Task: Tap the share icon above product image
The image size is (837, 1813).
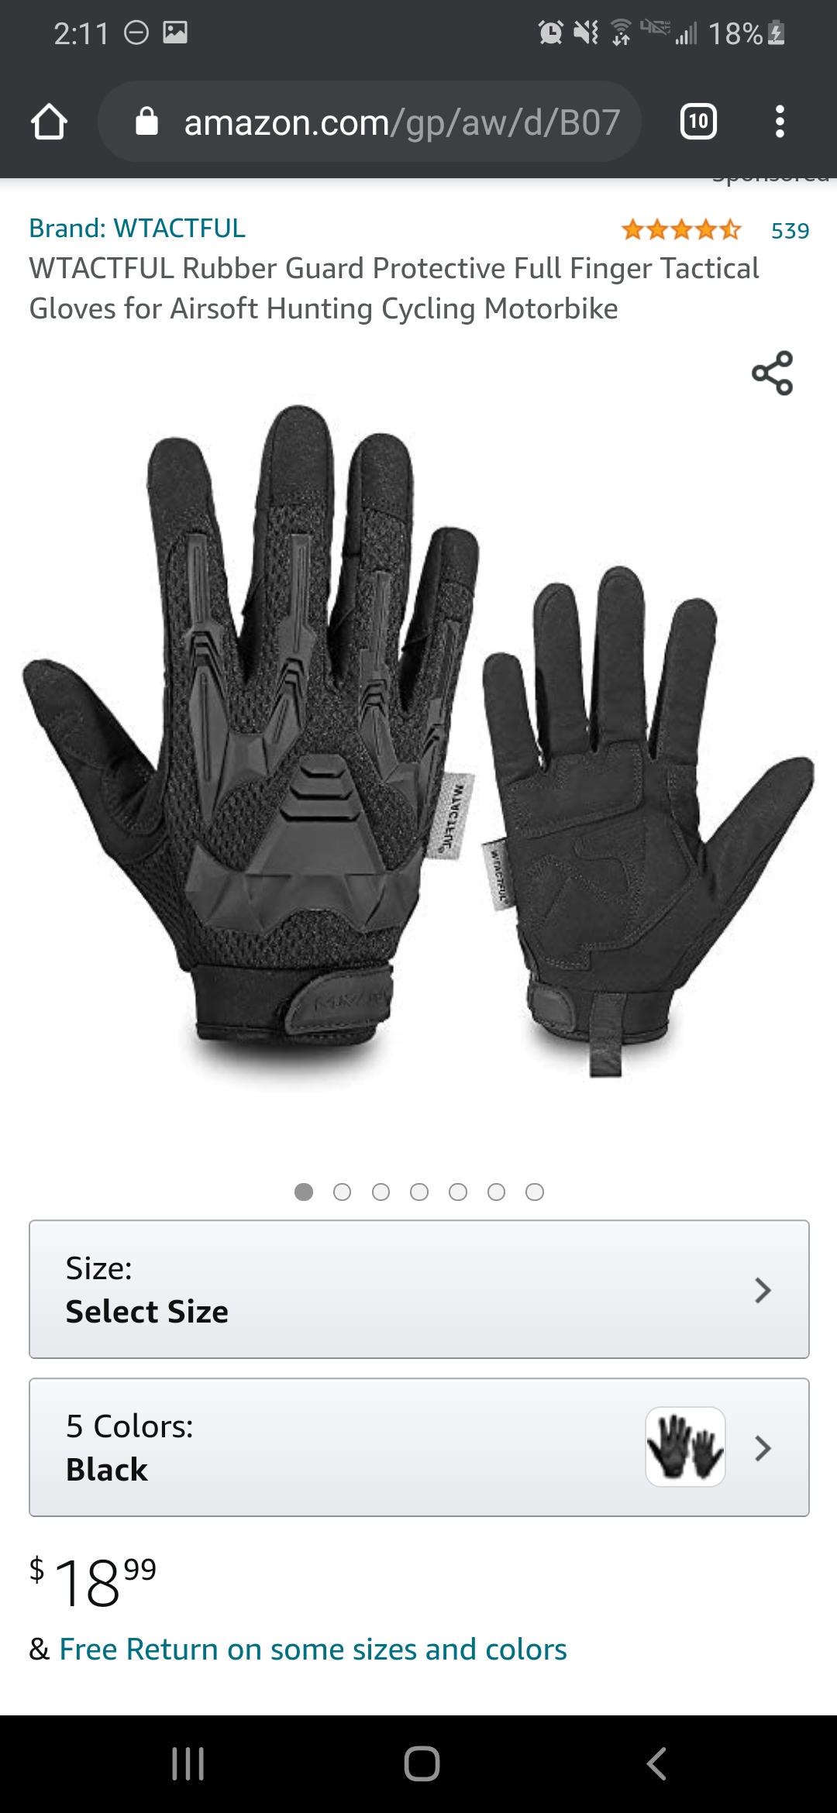Action: (x=773, y=373)
